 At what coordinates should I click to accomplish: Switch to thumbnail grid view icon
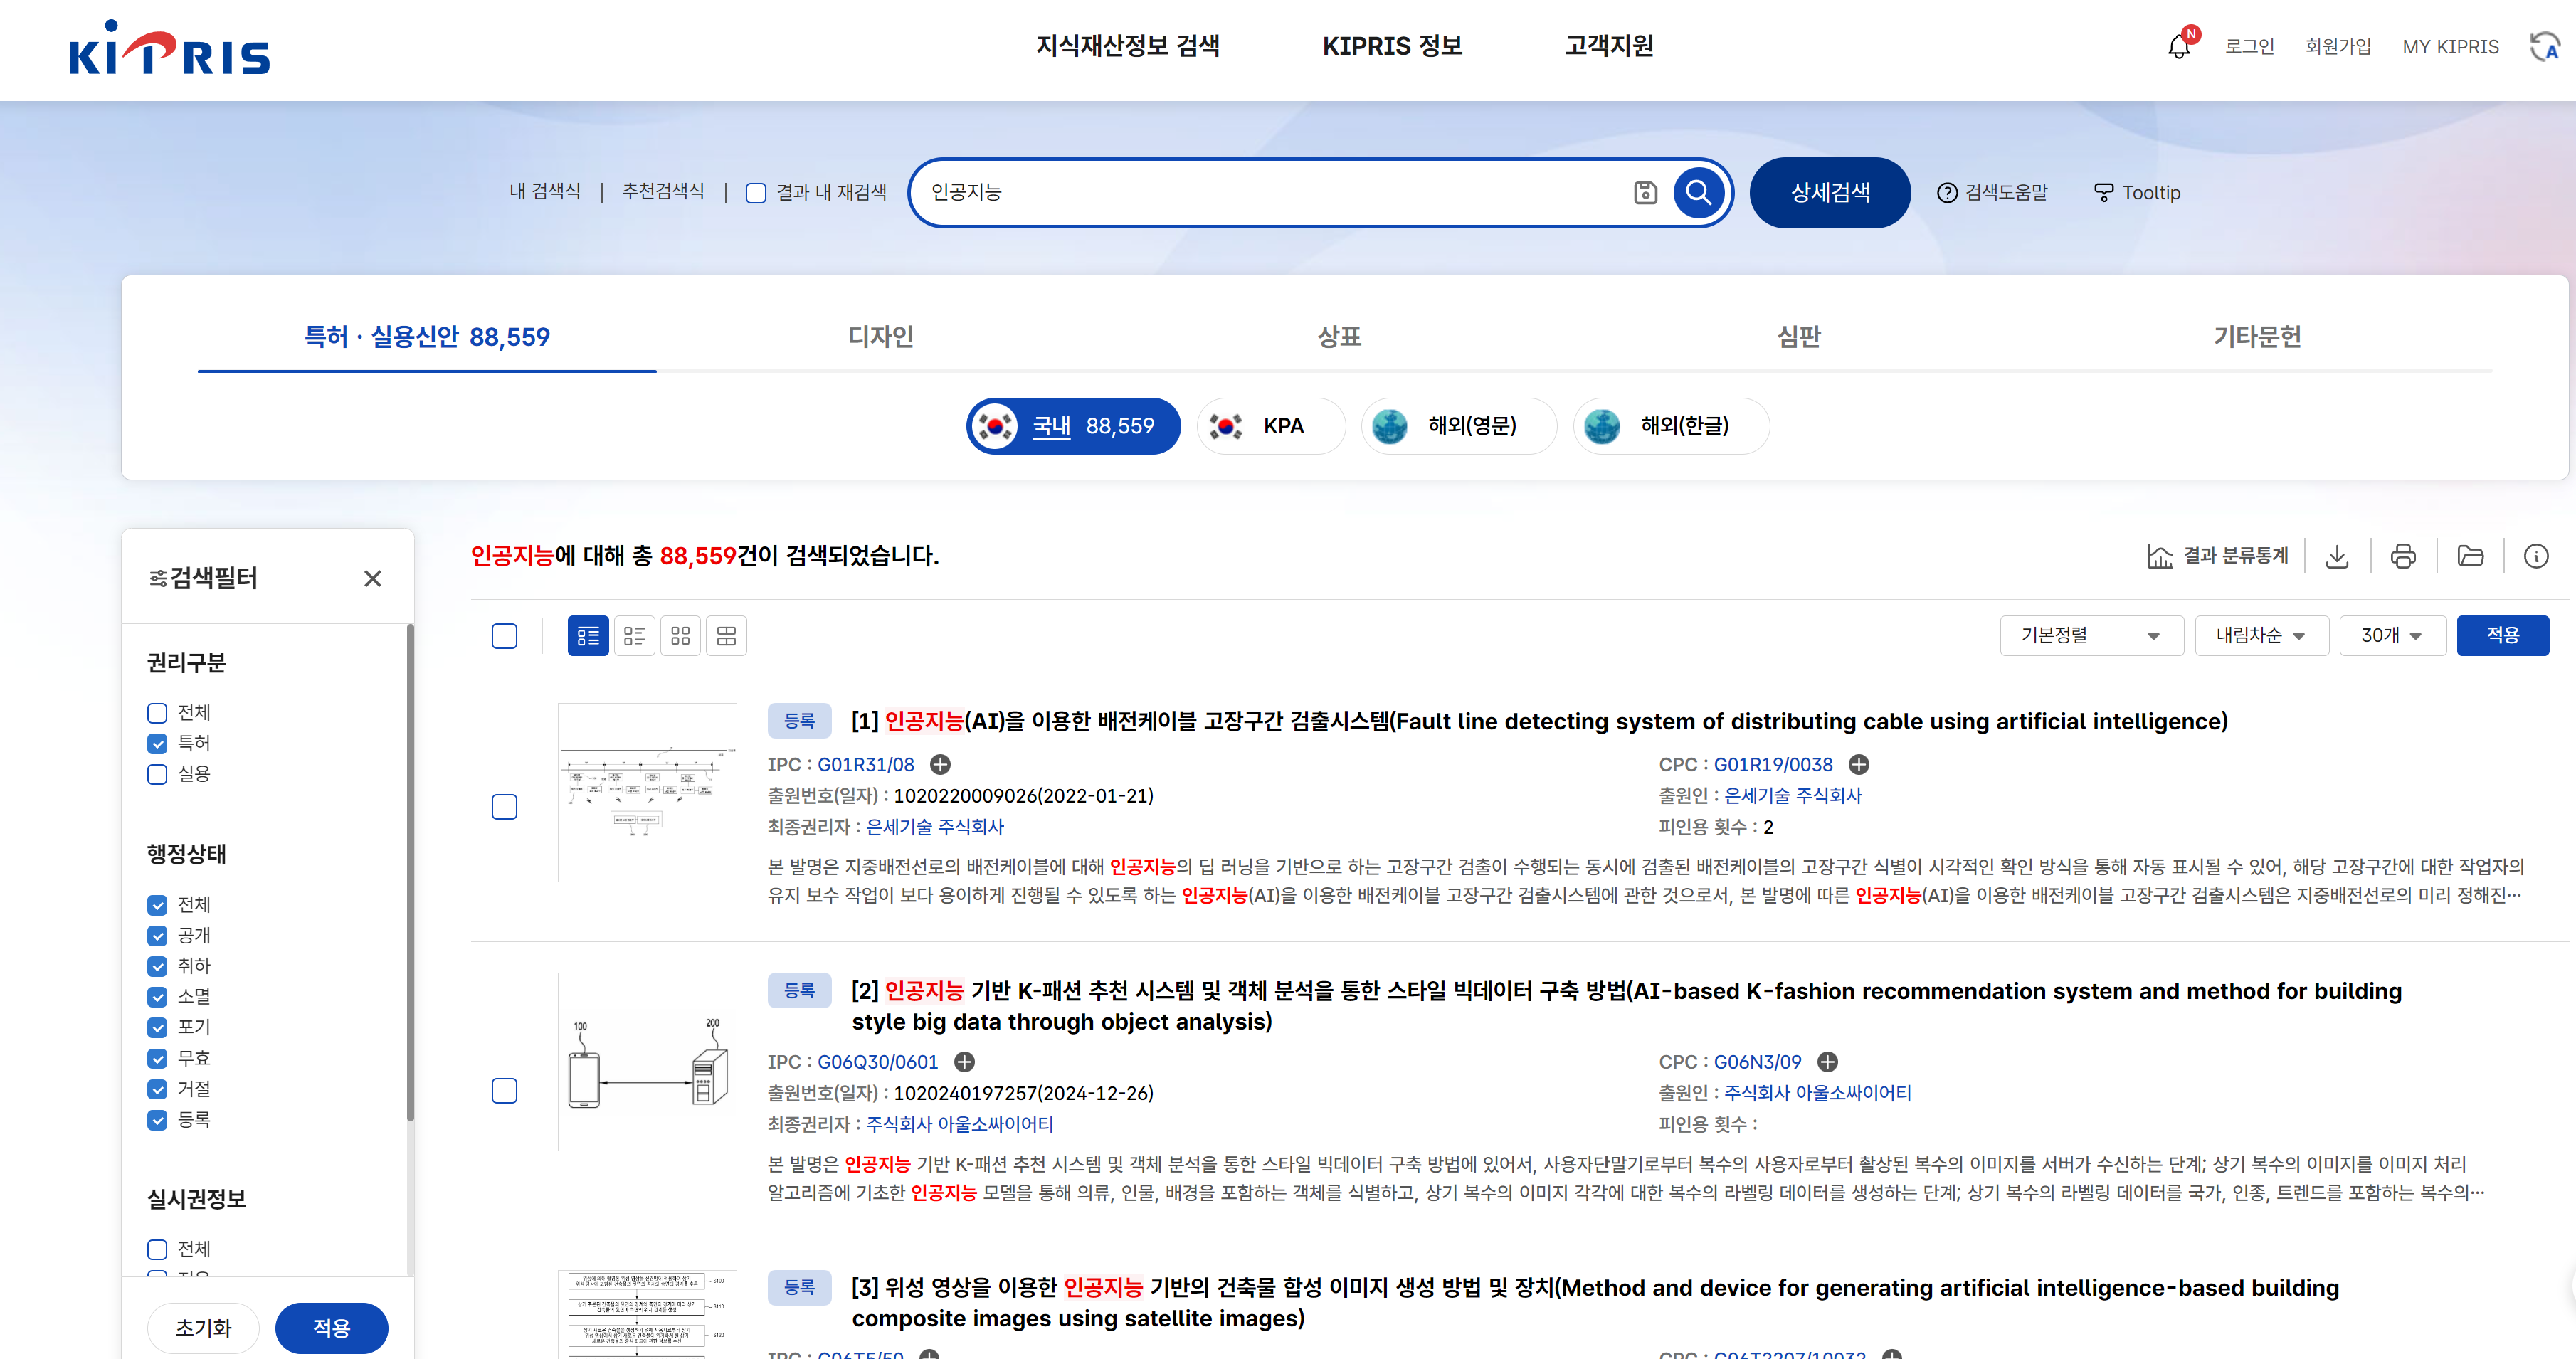click(x=680, y=636)
